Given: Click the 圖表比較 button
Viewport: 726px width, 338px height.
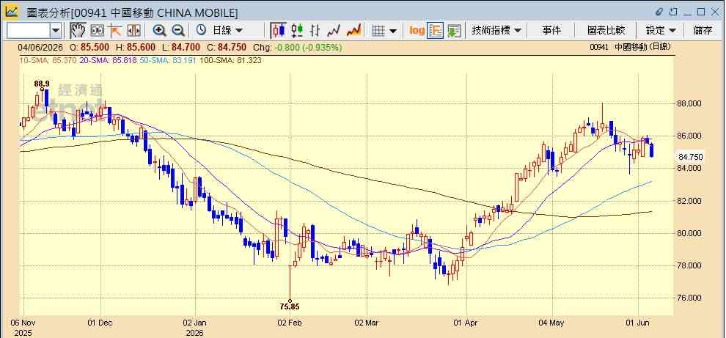Looking at the screenshot, I should coord(606,31).
